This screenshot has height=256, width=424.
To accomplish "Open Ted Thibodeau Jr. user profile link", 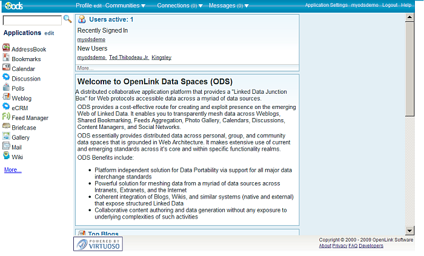I will coord(128,57).
